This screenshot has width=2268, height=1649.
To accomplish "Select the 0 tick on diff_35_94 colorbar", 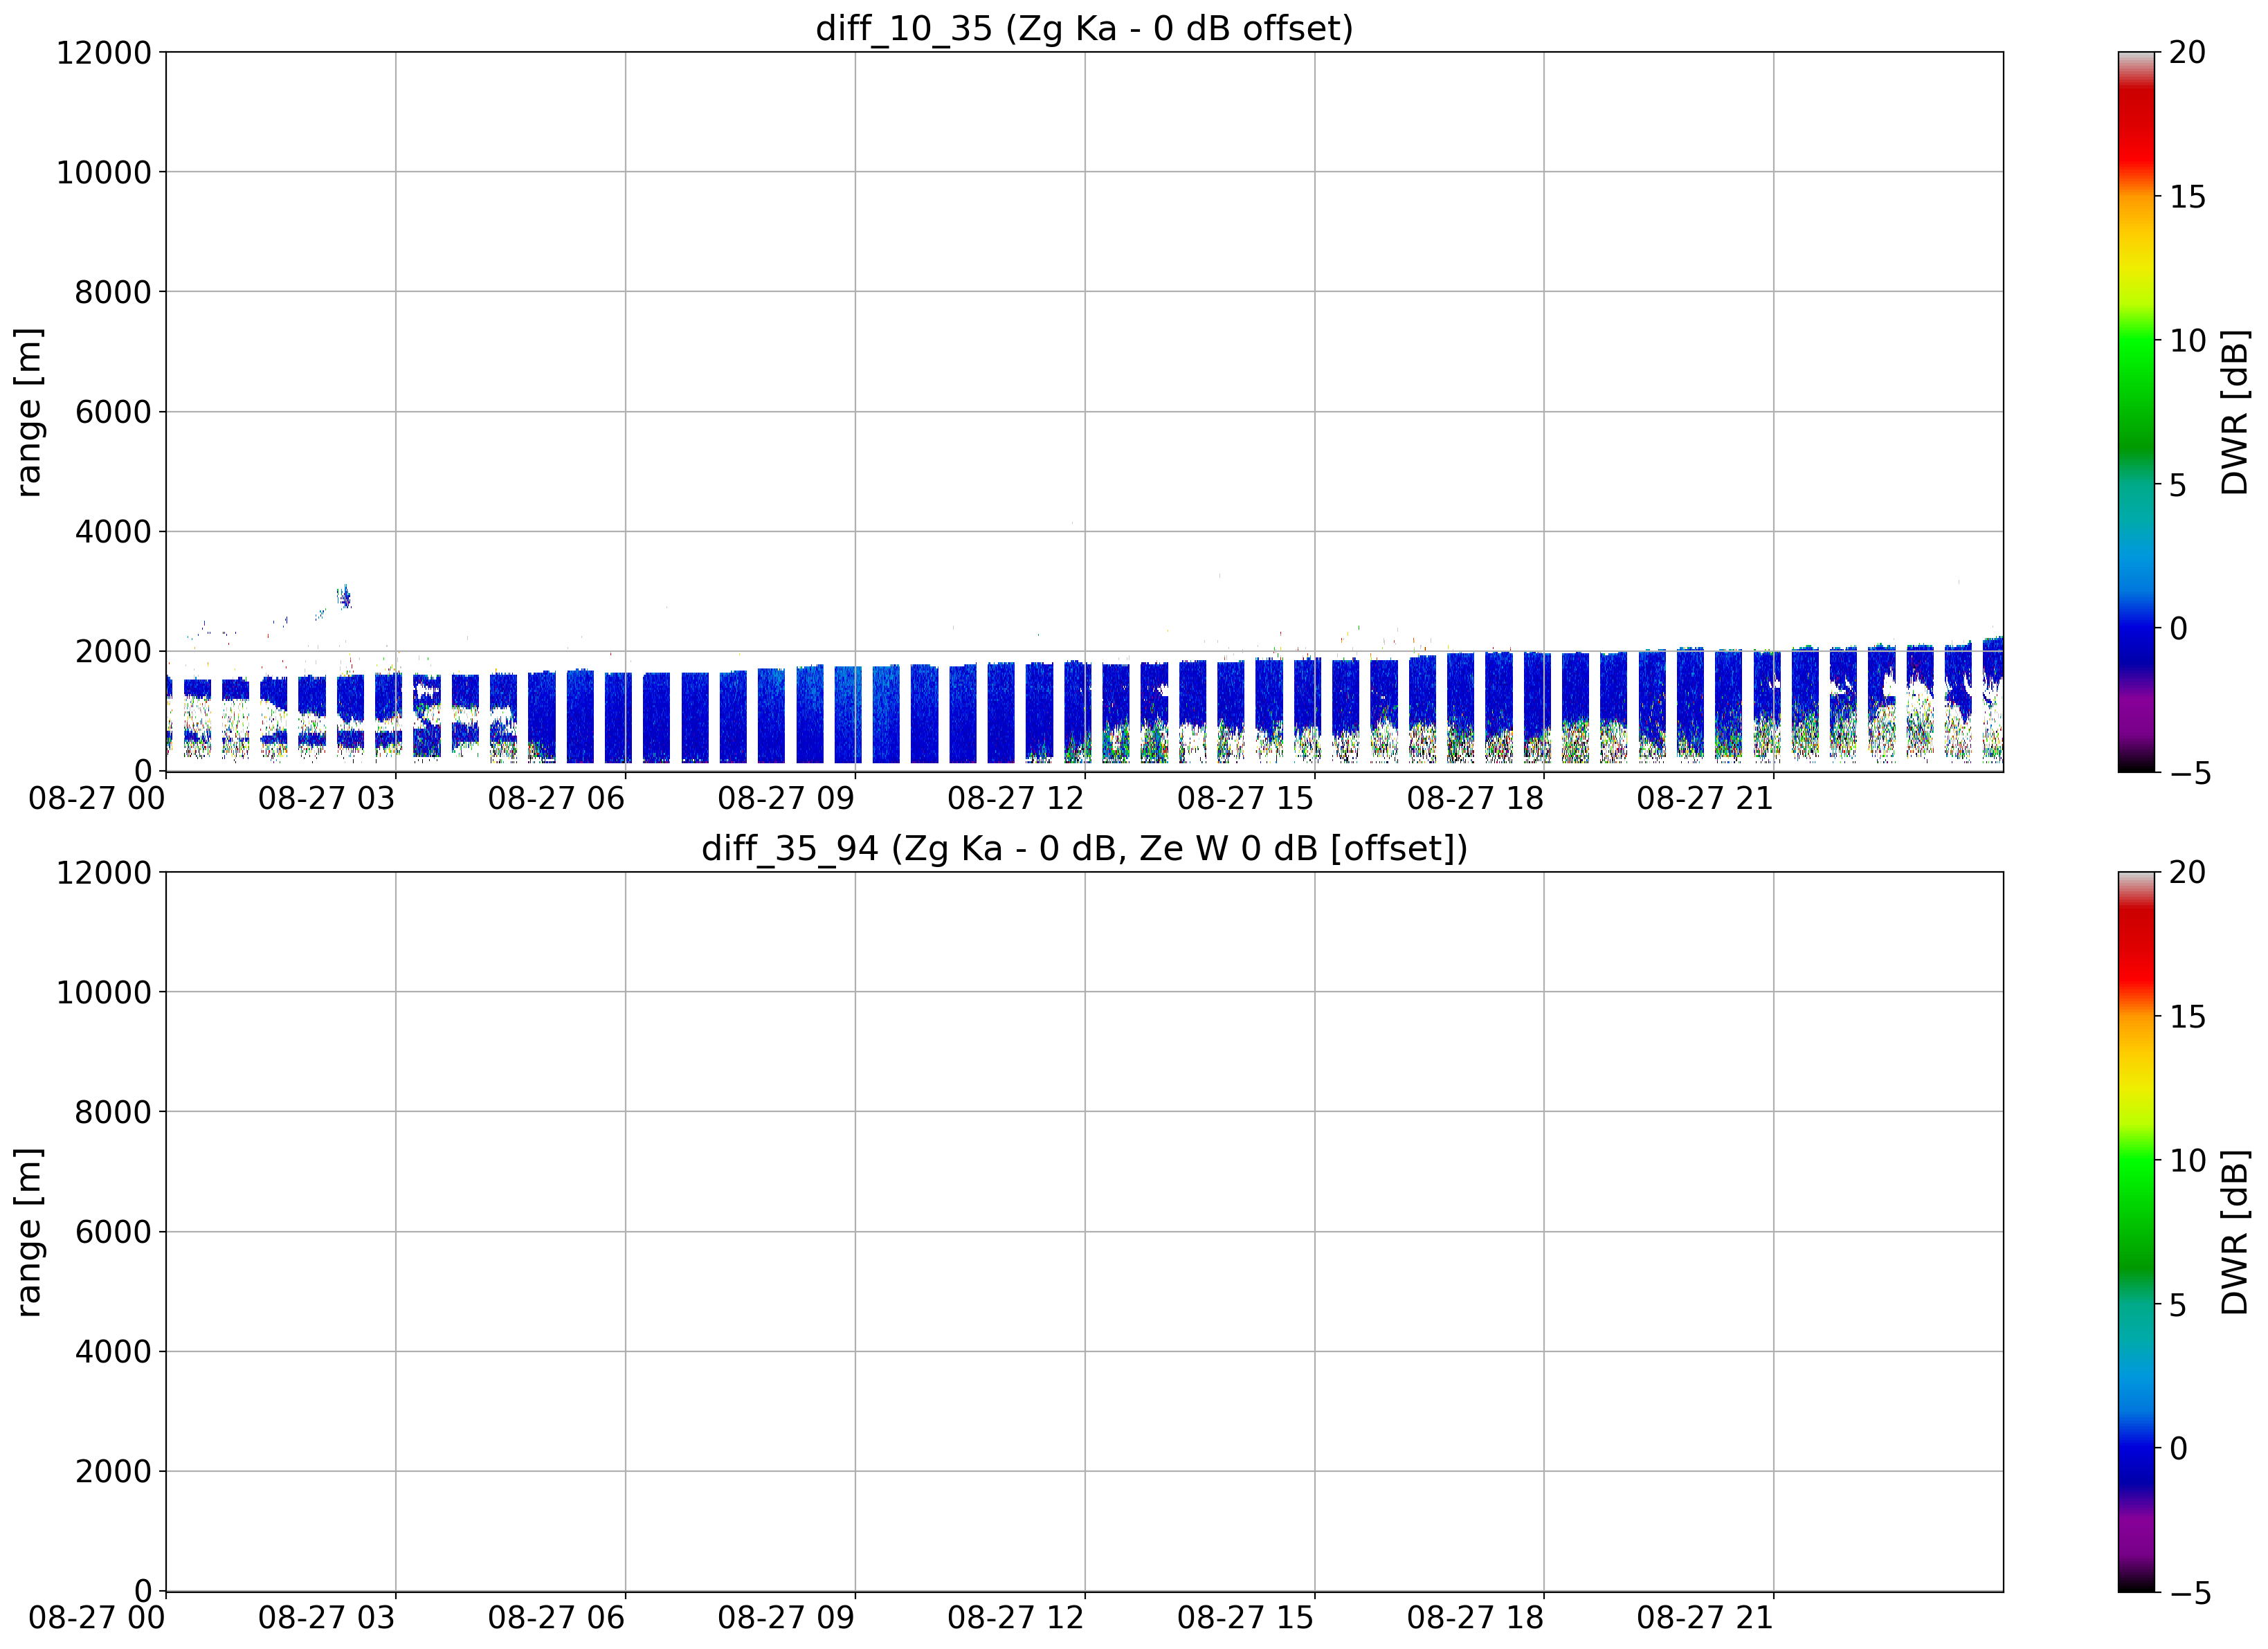I will (x=2178, y=1448).
